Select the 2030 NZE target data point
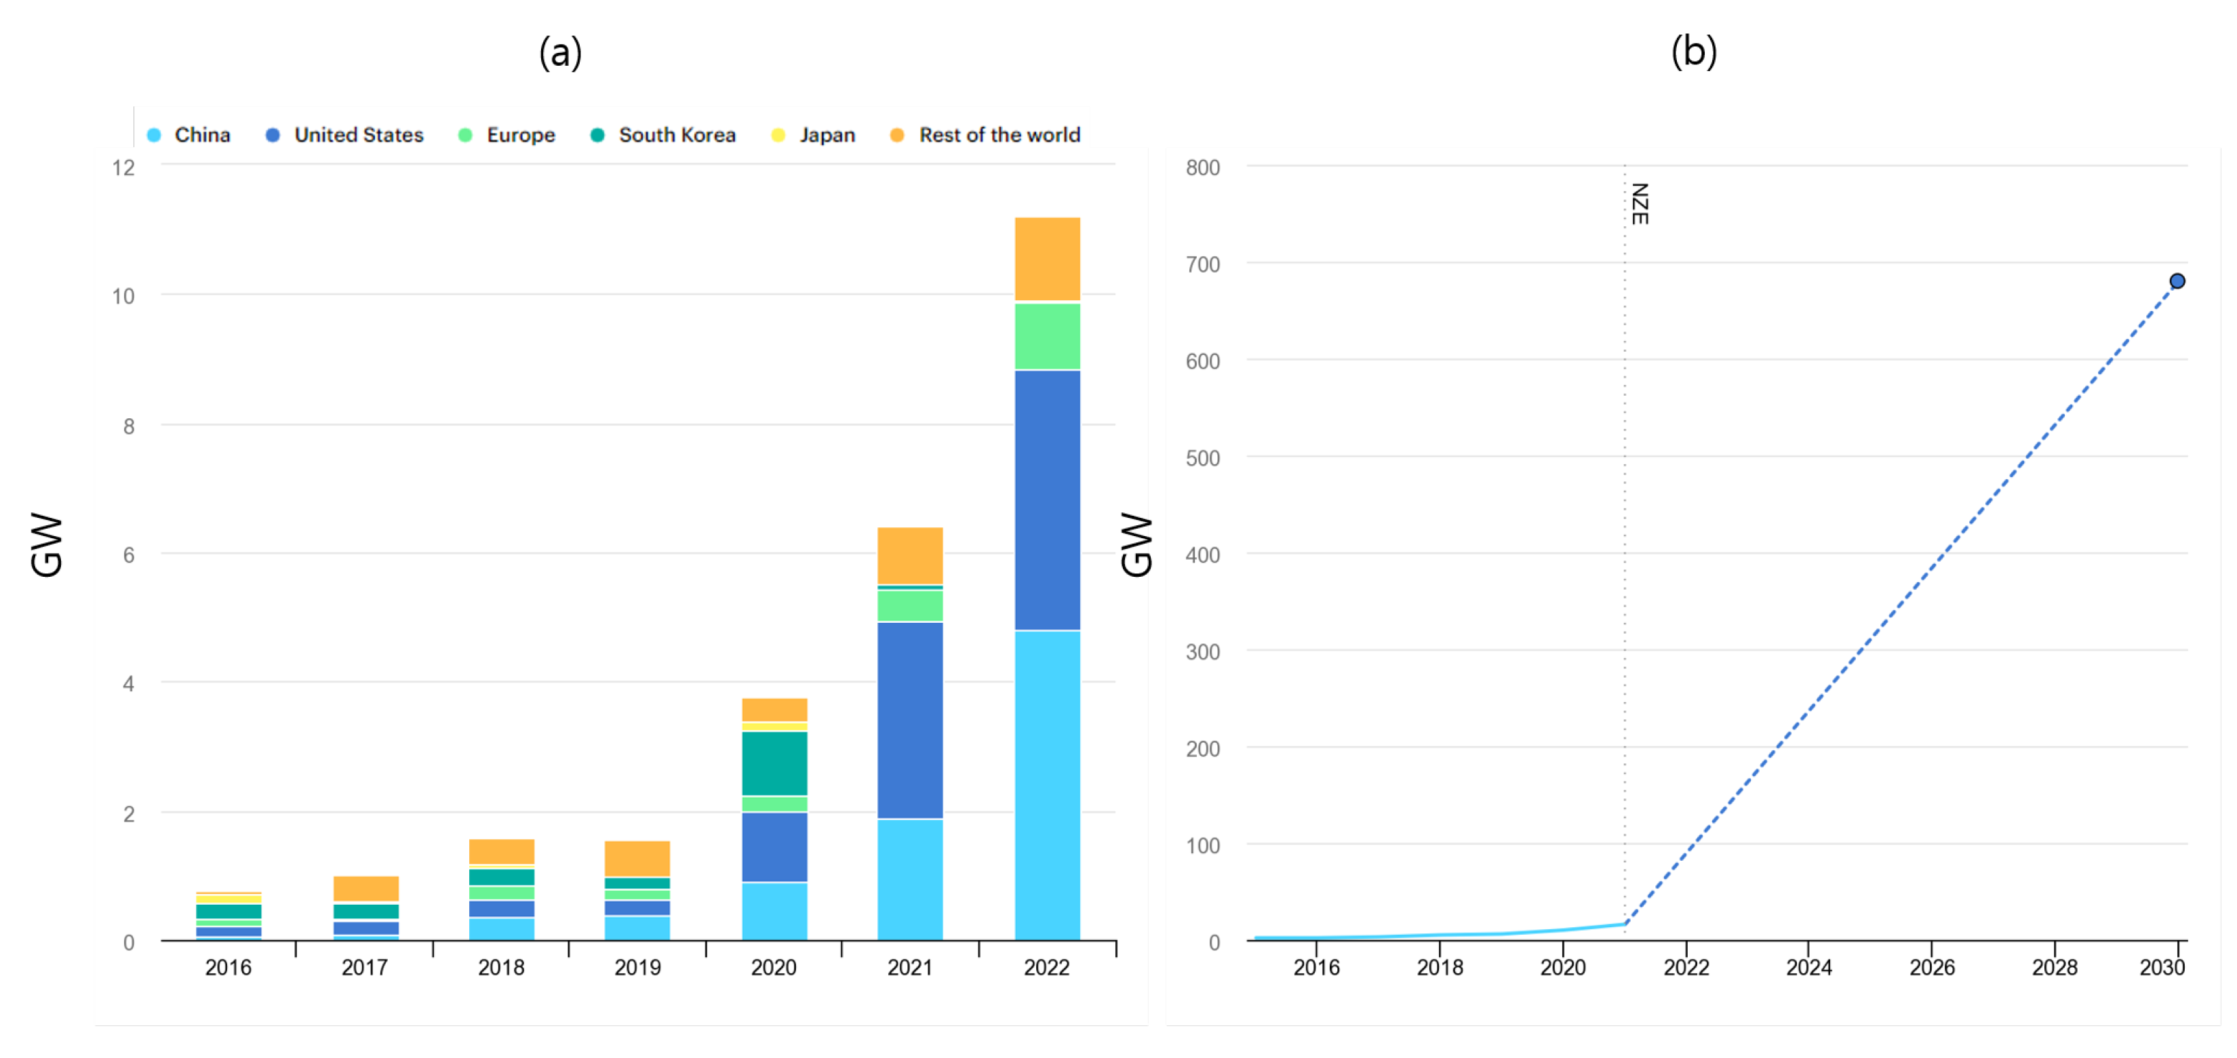Image resolution: width=2237 pixels, height=1058 pixels. pyautogui.click(x=2177, y=281)
